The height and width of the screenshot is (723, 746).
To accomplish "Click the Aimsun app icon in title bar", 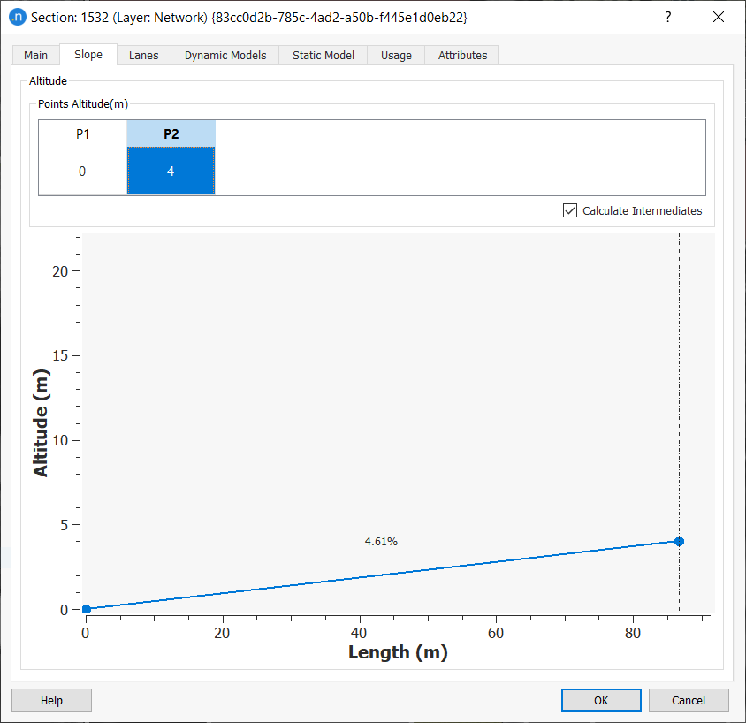I will coord(17,17).
